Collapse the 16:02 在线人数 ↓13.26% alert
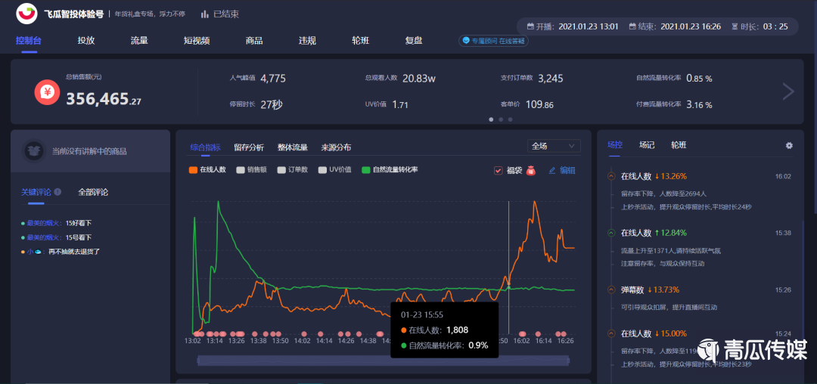The image size is (817, 384). point(610,176)
